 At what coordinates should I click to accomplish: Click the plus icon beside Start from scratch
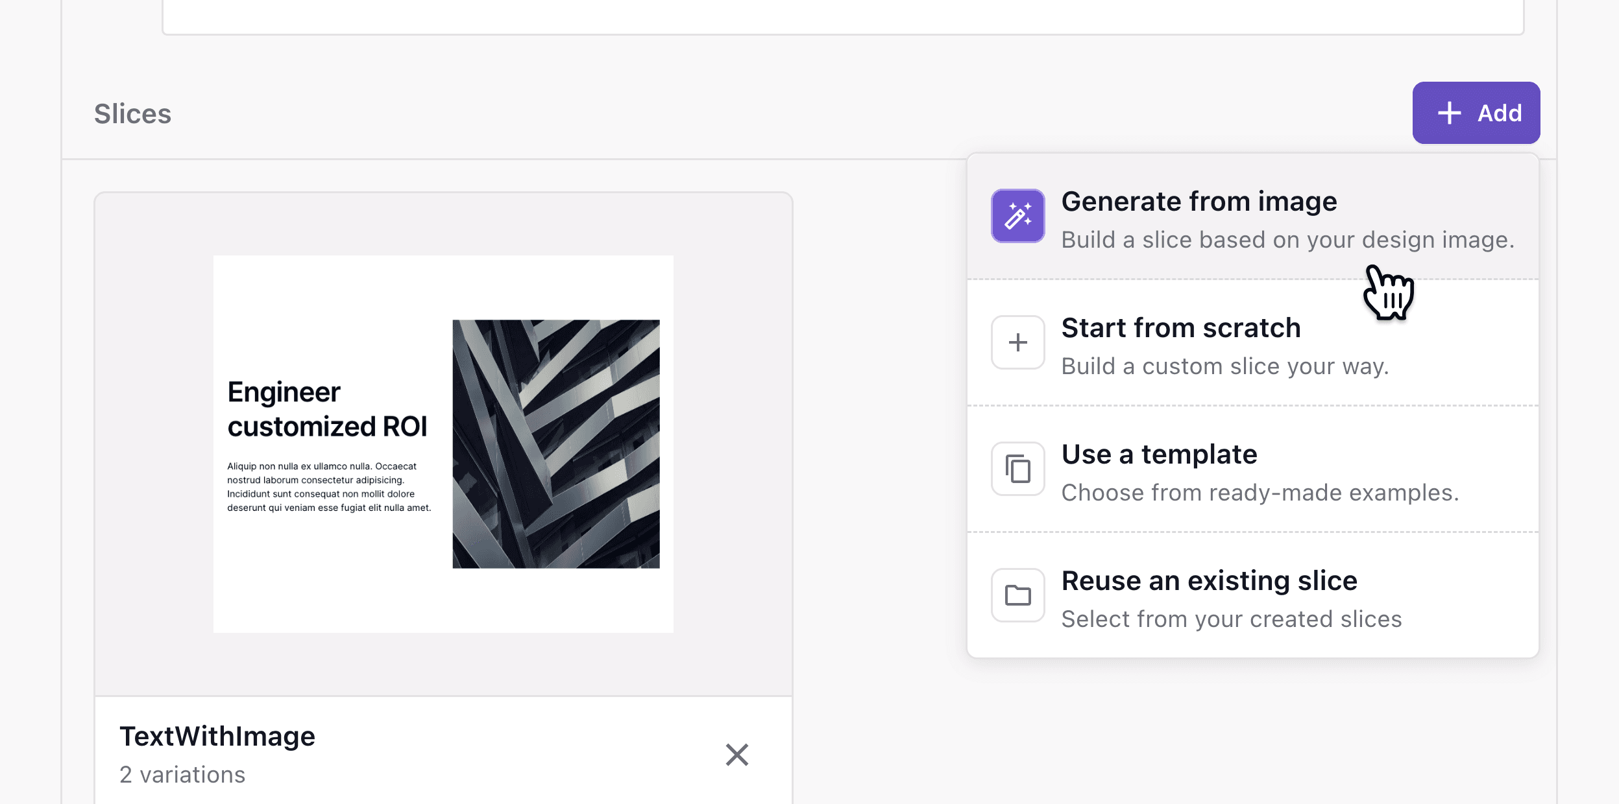click(x=1017, y=342)
